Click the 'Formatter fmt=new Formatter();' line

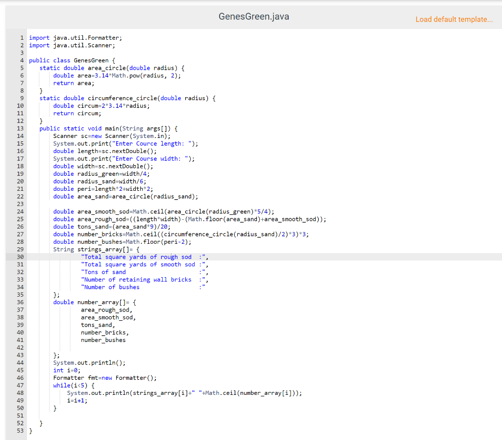click(105, 378)
